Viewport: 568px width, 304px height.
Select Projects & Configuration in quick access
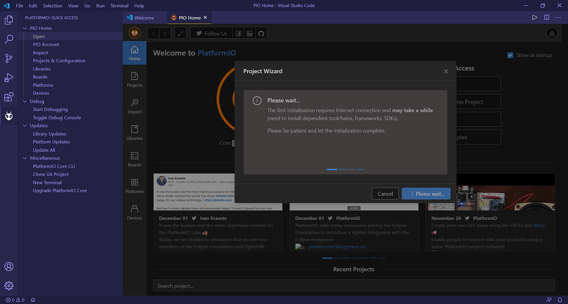[59, 61]
